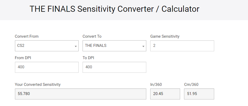
Task: Click the arrow on Convert To combo box
Action: pos(143,46)
